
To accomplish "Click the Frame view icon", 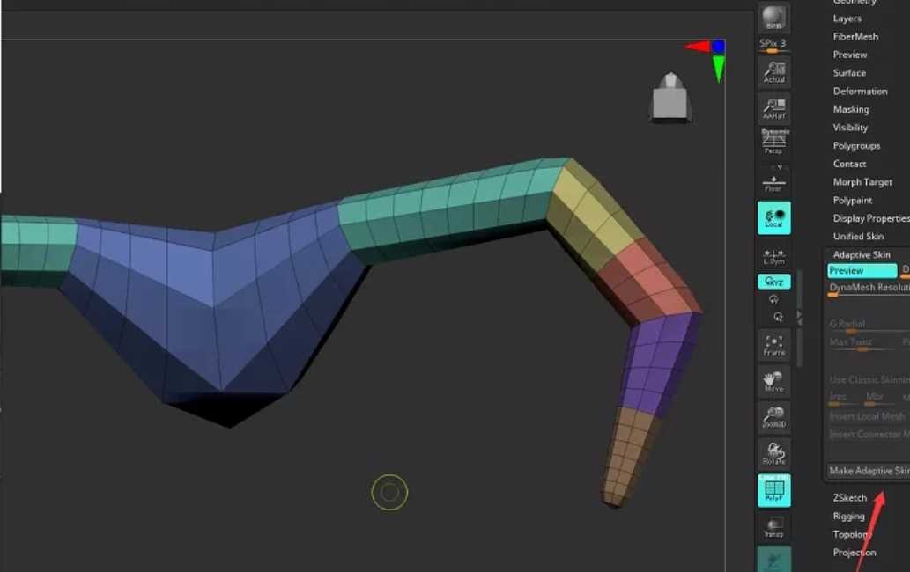I will click(x=773, y=345).
